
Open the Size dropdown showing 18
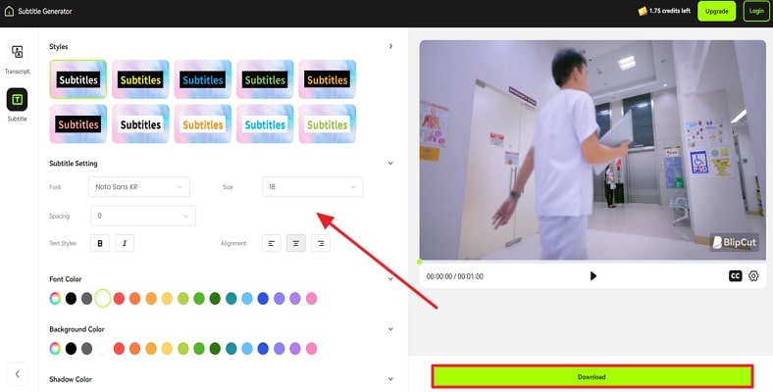(x=312, y=186)
